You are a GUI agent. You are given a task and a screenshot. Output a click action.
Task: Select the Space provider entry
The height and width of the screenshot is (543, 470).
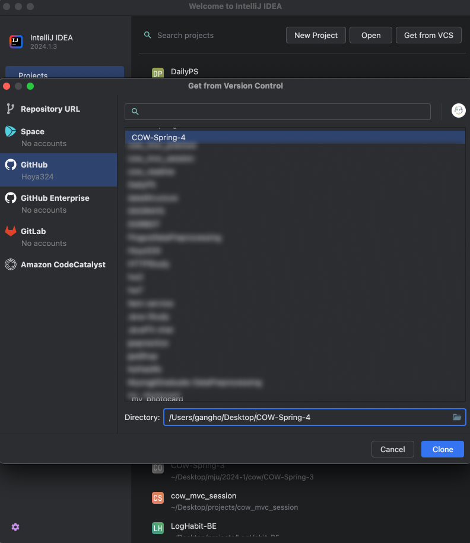[58, 137]
